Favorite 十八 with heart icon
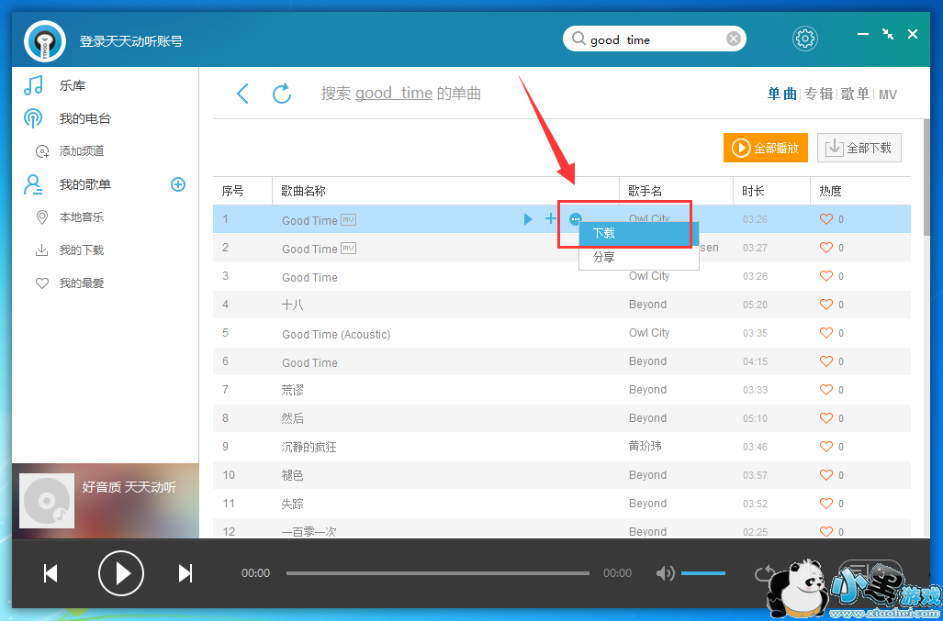 826,305
